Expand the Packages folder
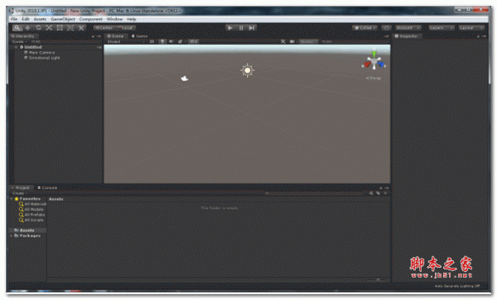 [x=12, y=236]
